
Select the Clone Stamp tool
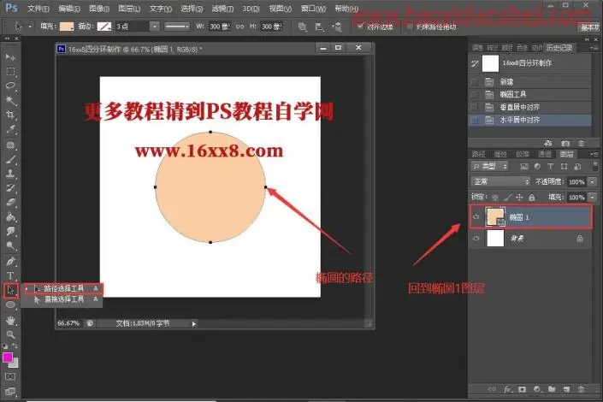click(10, 174)
